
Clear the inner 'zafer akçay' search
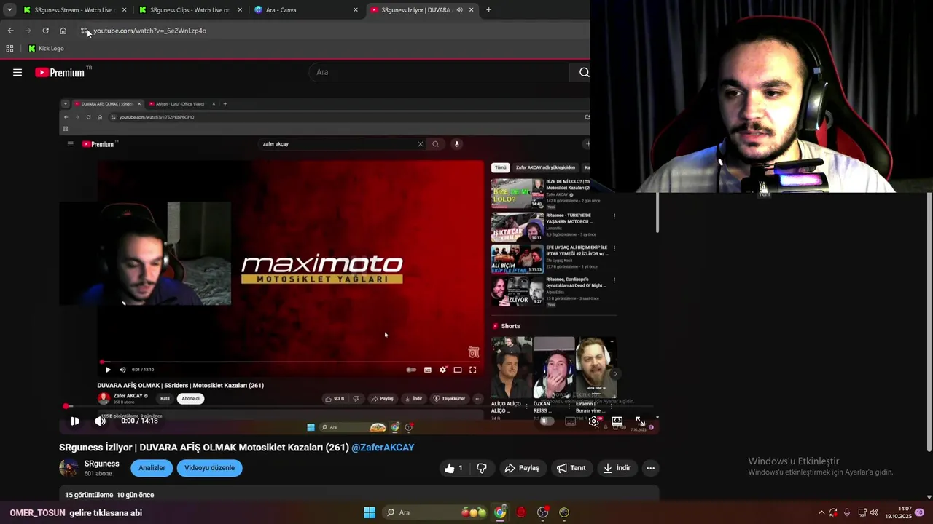420,144
